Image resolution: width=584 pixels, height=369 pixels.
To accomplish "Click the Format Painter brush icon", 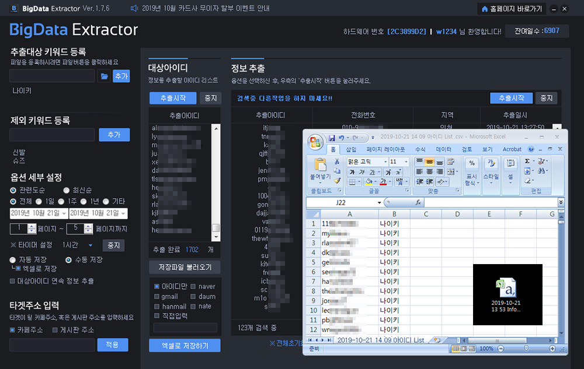I will [x=336, y=181].
